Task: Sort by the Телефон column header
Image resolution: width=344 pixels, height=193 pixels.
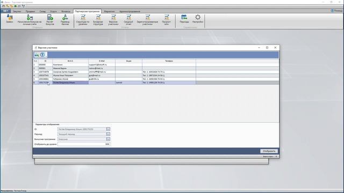Action: click(x=169, y=61)
